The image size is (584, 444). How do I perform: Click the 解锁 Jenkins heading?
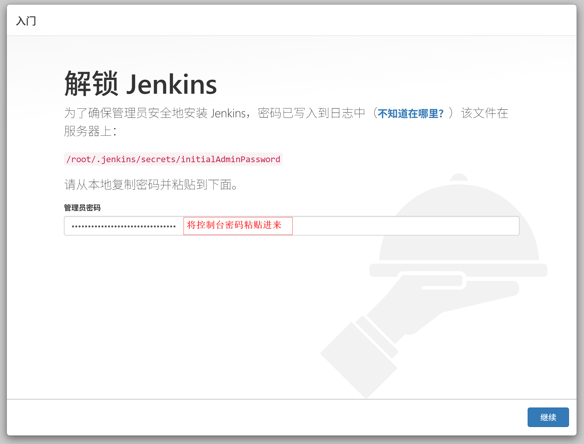pos(140,84)
